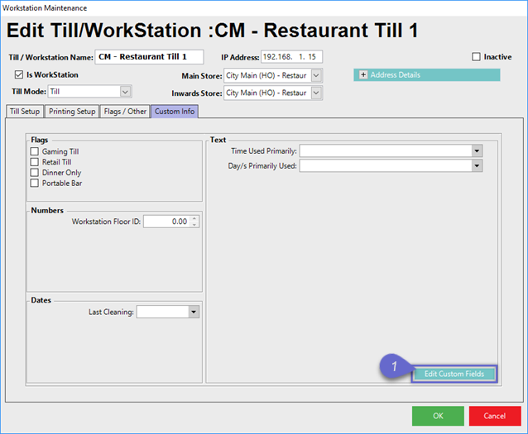Uncheck the Is WorkStation checkbox
This screenshot has height=434, width=528.
(19, 74)
